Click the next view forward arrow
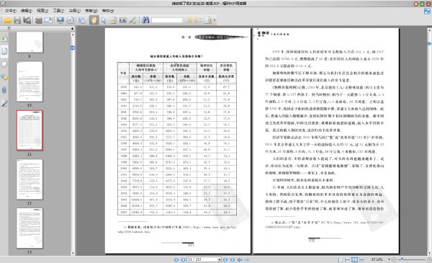This screenshot has height=263, width=432. point(247,259)
